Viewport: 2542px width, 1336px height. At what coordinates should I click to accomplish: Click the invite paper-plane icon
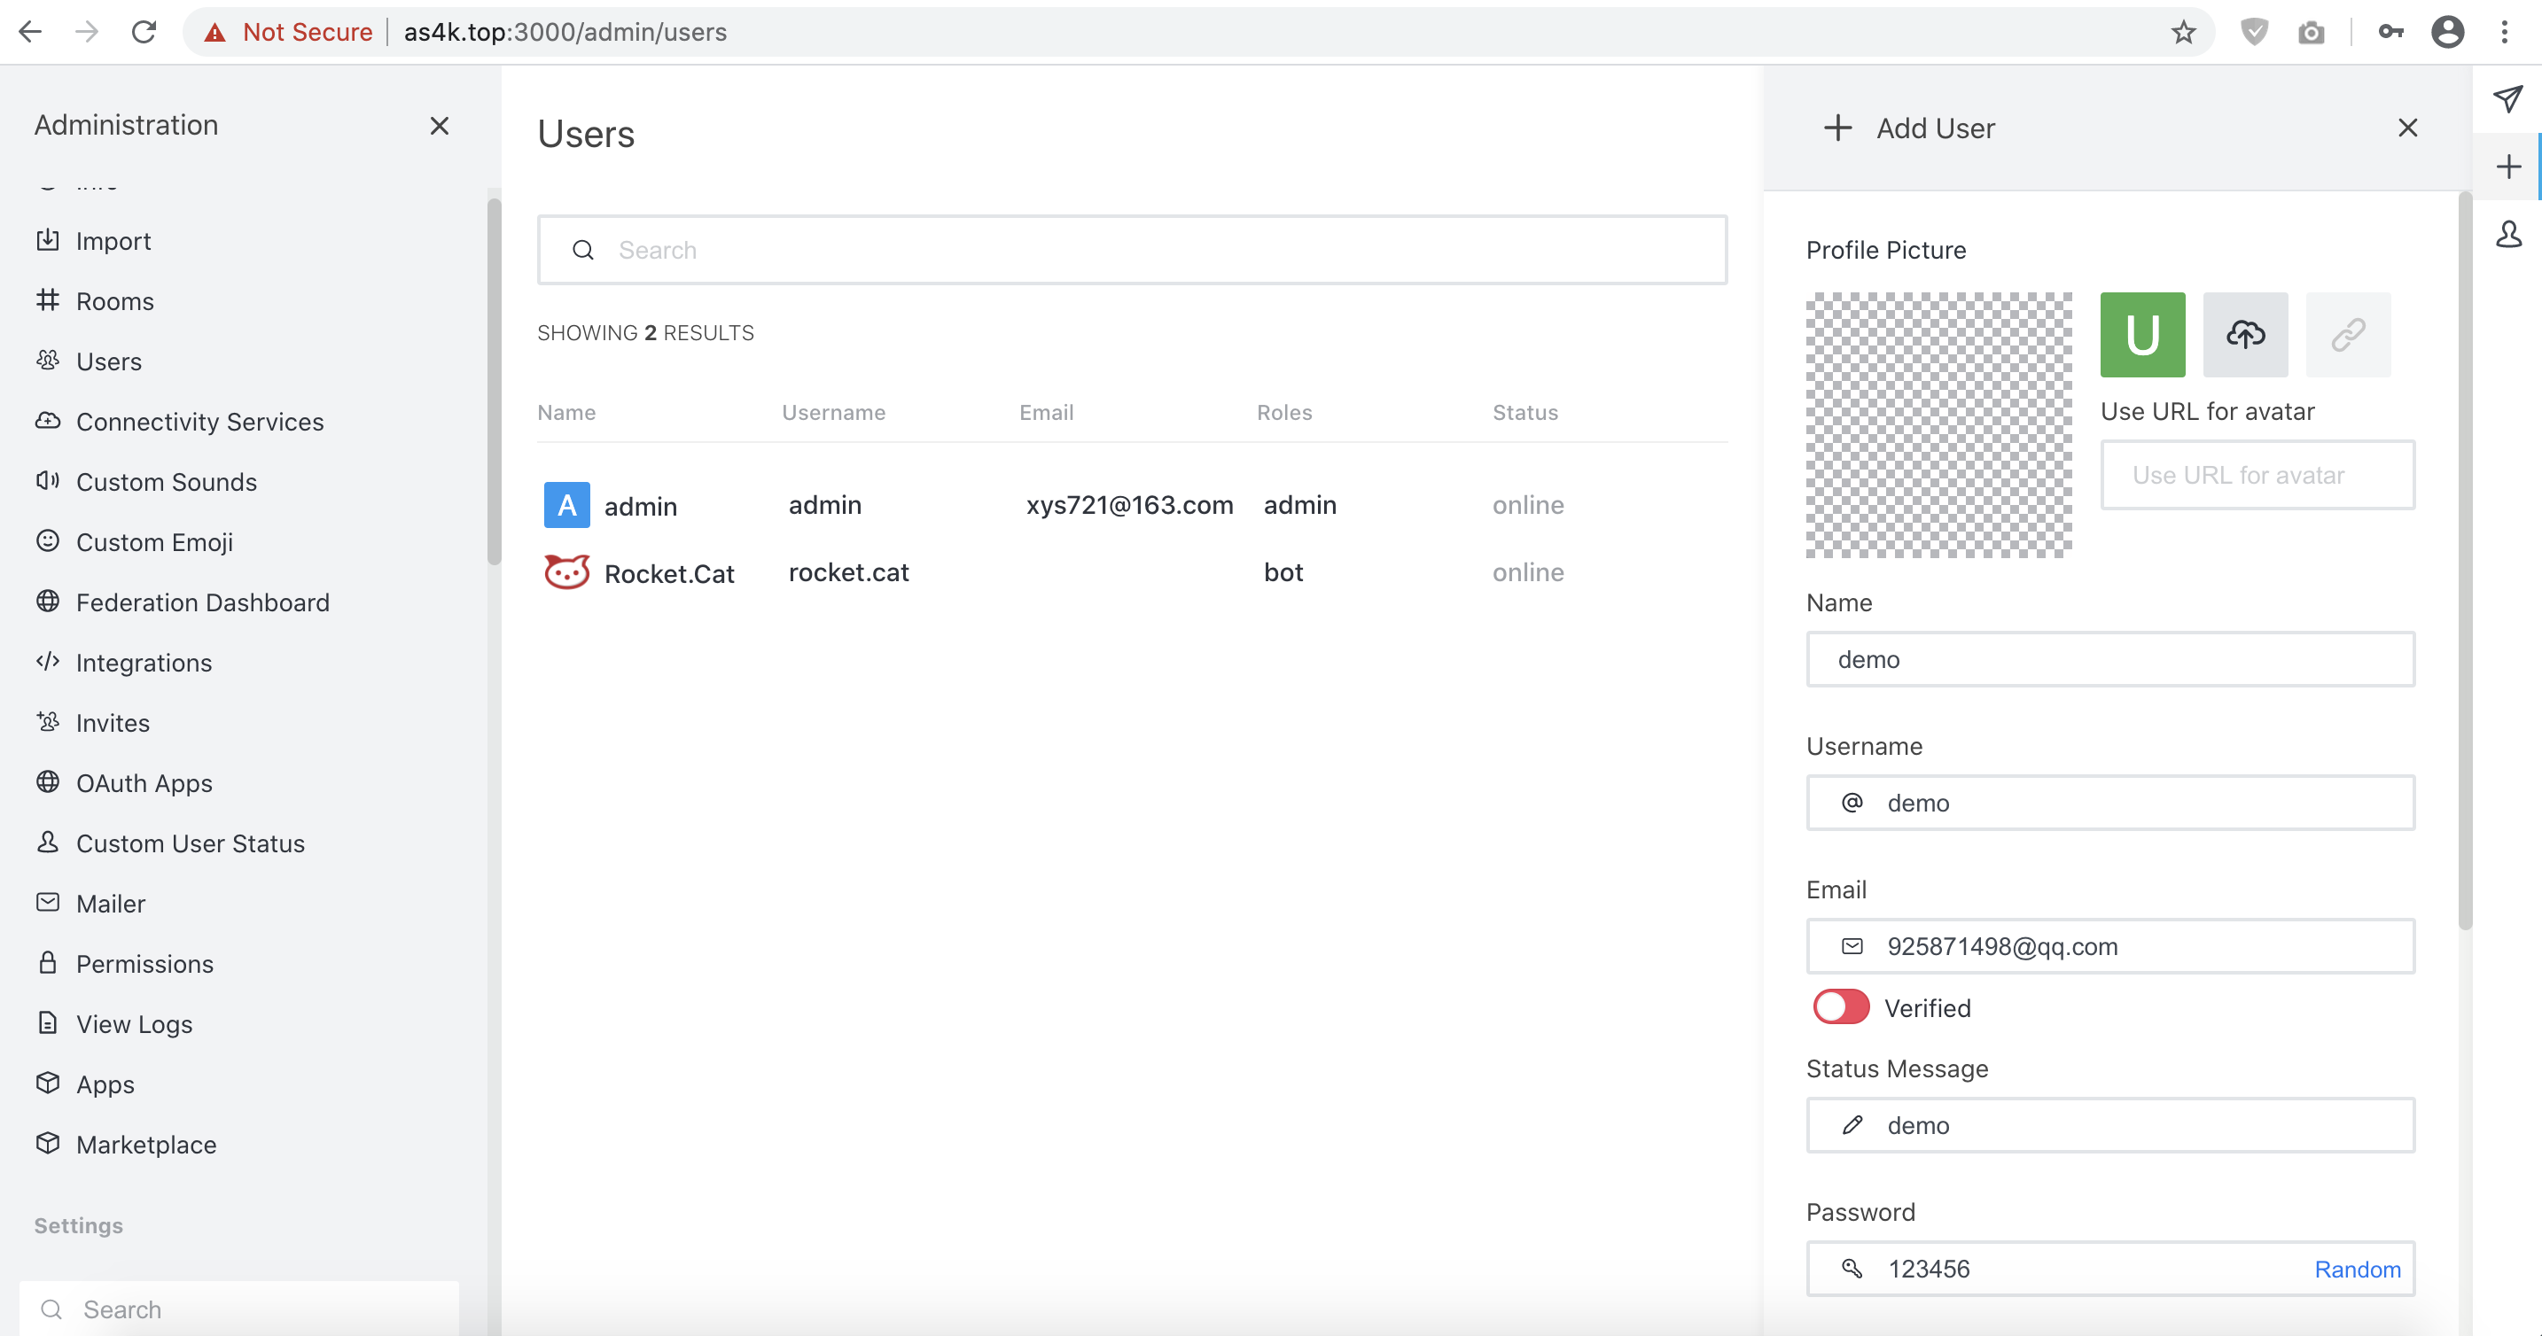2507,98
